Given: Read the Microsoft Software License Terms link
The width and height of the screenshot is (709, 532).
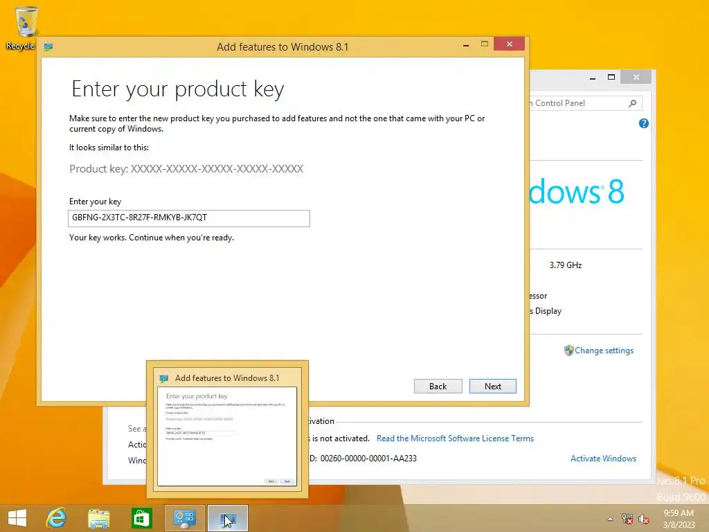Looking at the screenshot, I should point(455,438).
